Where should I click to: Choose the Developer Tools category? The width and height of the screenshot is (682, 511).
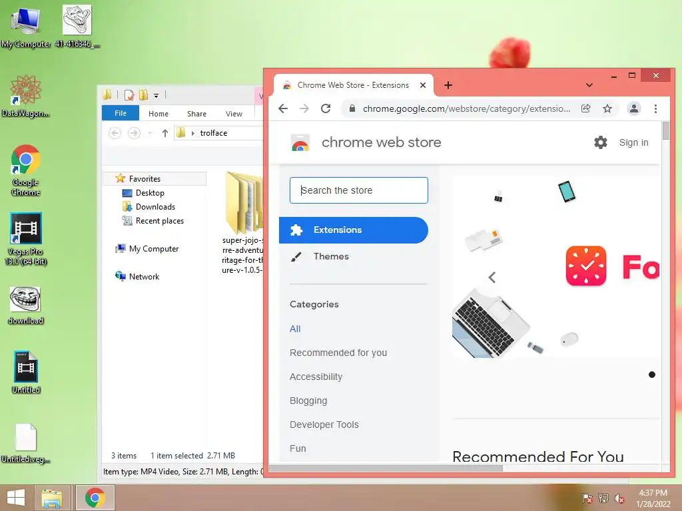[x=324, y=425]
